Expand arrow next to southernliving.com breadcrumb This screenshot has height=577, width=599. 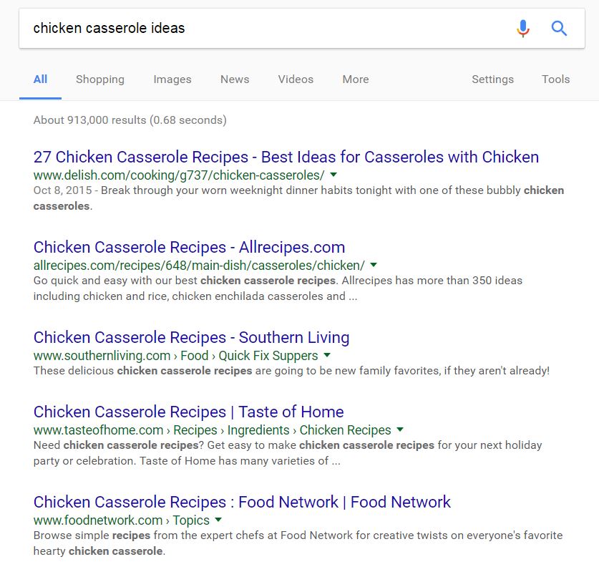pos(327,355)
